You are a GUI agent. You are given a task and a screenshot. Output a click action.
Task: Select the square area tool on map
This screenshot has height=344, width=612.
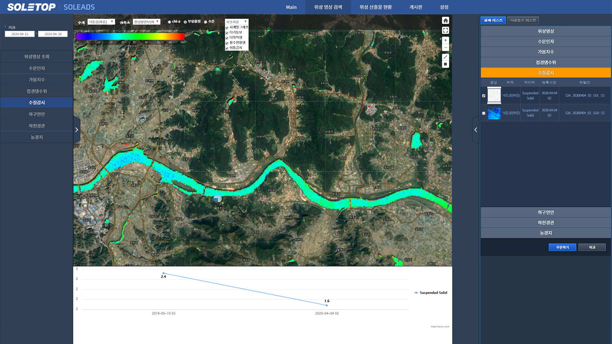(x=446, y=64)
